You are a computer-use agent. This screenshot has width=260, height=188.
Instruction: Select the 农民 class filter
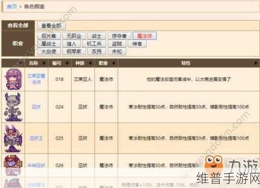coord(97,52)
